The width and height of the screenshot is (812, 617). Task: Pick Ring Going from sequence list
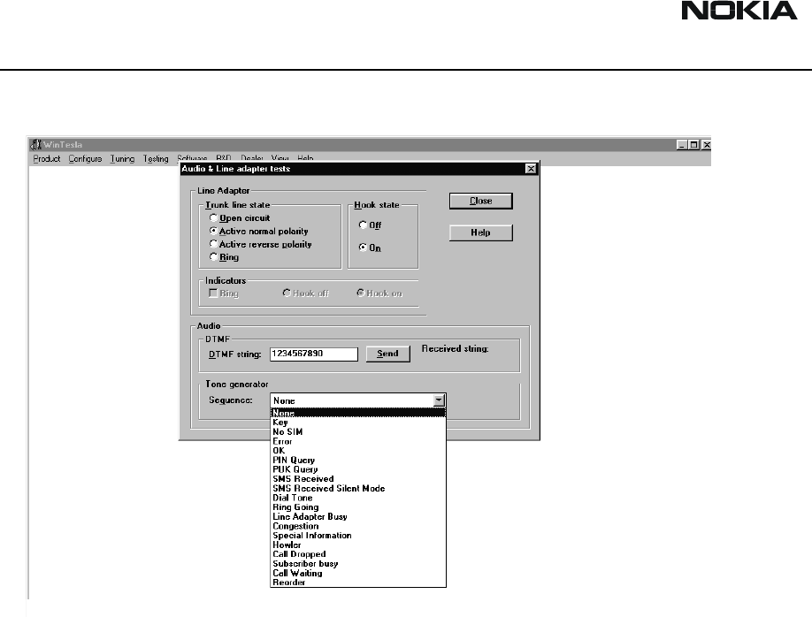(358, 507)
